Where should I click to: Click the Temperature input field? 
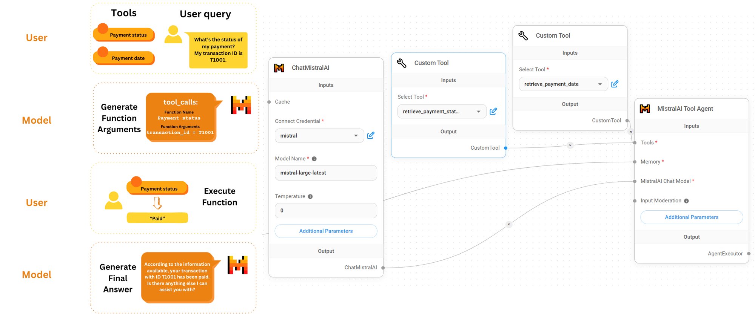326,210
